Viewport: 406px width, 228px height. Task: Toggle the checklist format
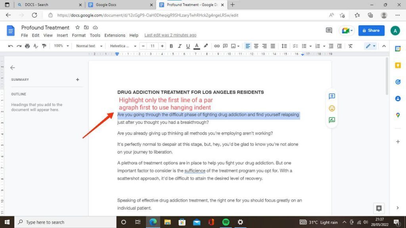pos(295,46)
